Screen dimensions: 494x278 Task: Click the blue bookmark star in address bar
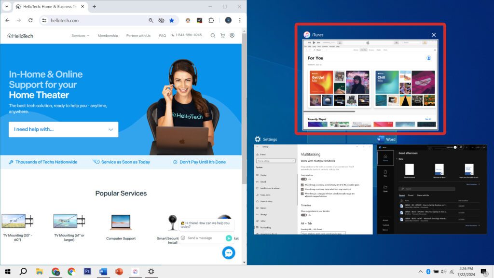[171, 20]
